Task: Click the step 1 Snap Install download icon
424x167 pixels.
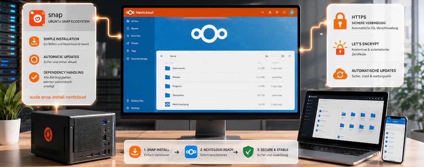Action: pos(135,152)
